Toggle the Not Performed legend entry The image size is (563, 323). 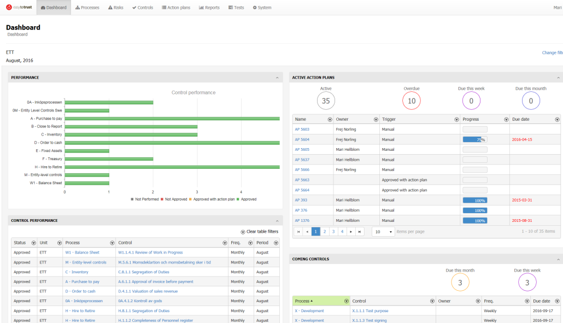(145, 199)
